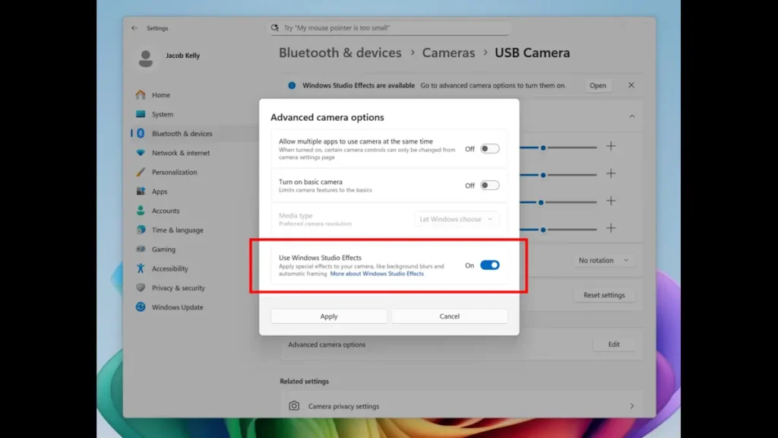This screenshot has width=778, height=438.
Task: Click the back arrow in Settings
Action: coord(134,28)
